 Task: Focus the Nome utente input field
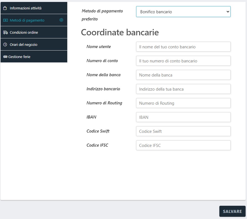tap(183, 47)
